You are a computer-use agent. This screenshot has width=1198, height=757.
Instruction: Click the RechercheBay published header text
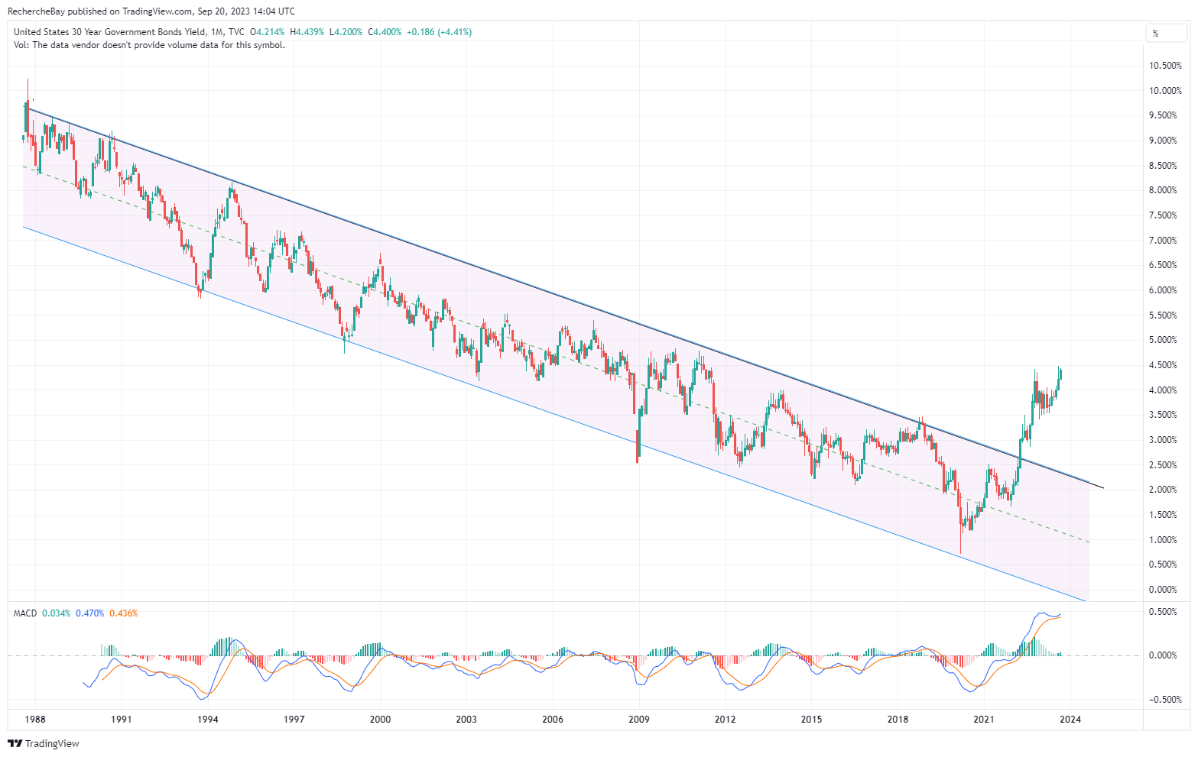[151, 11]
